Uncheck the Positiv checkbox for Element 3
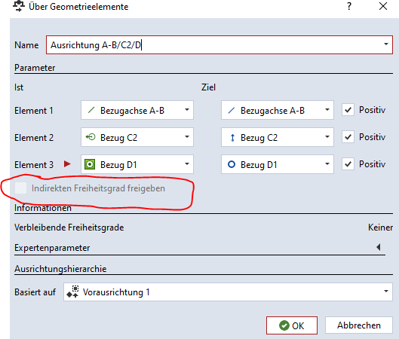The height and width of the screenshot is (339, 399). tap(348, 164)
